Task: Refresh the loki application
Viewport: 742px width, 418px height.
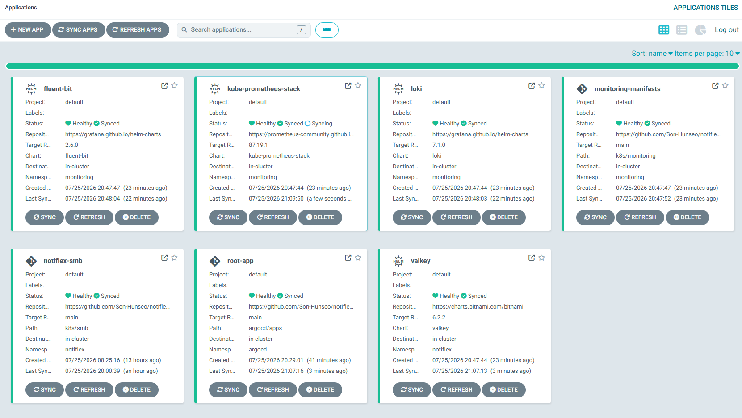Action: pyautogui.click(x=457, y=217)
